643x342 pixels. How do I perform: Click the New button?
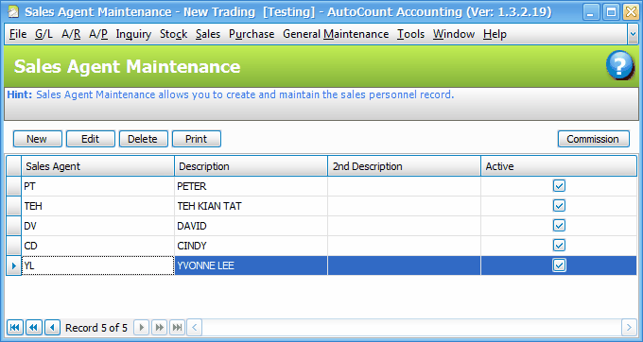coord(37,139)
